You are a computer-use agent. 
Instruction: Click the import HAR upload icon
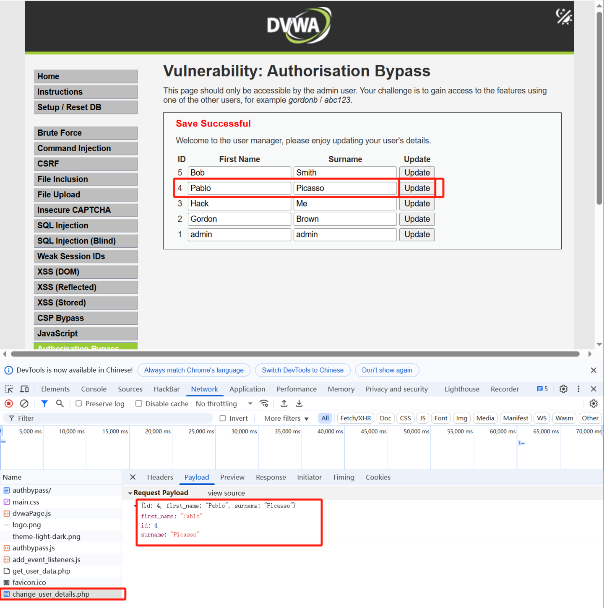point(284,404)
